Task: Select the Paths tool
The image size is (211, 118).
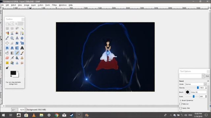Action: tap(22, 33)
